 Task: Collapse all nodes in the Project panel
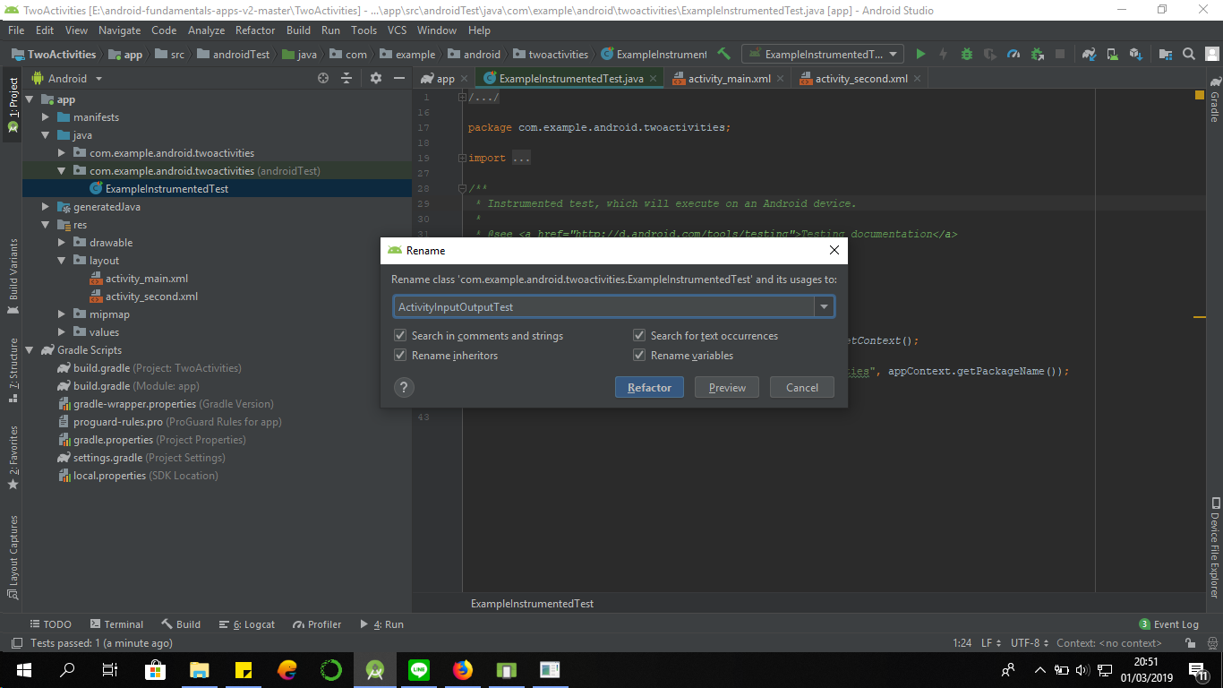click(346, 78)
